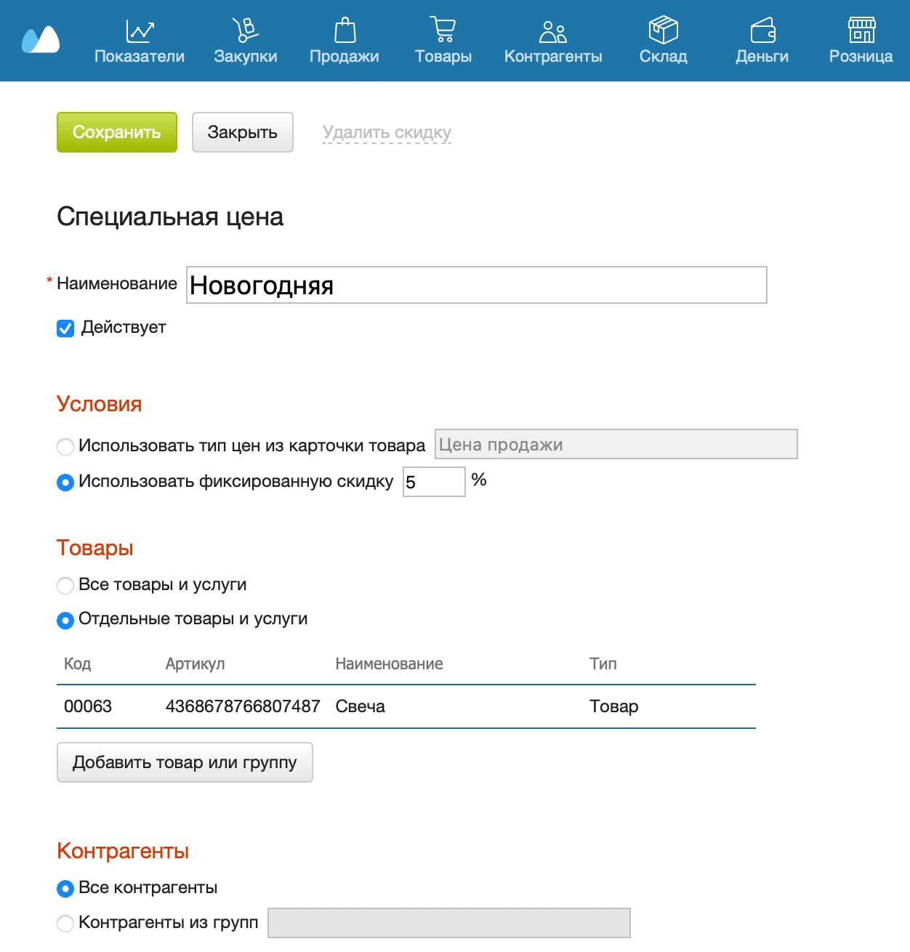The width and height of the screenshot is (910, 952).
Task: Open the Цена продажи price type field
Action: (616, 444)
